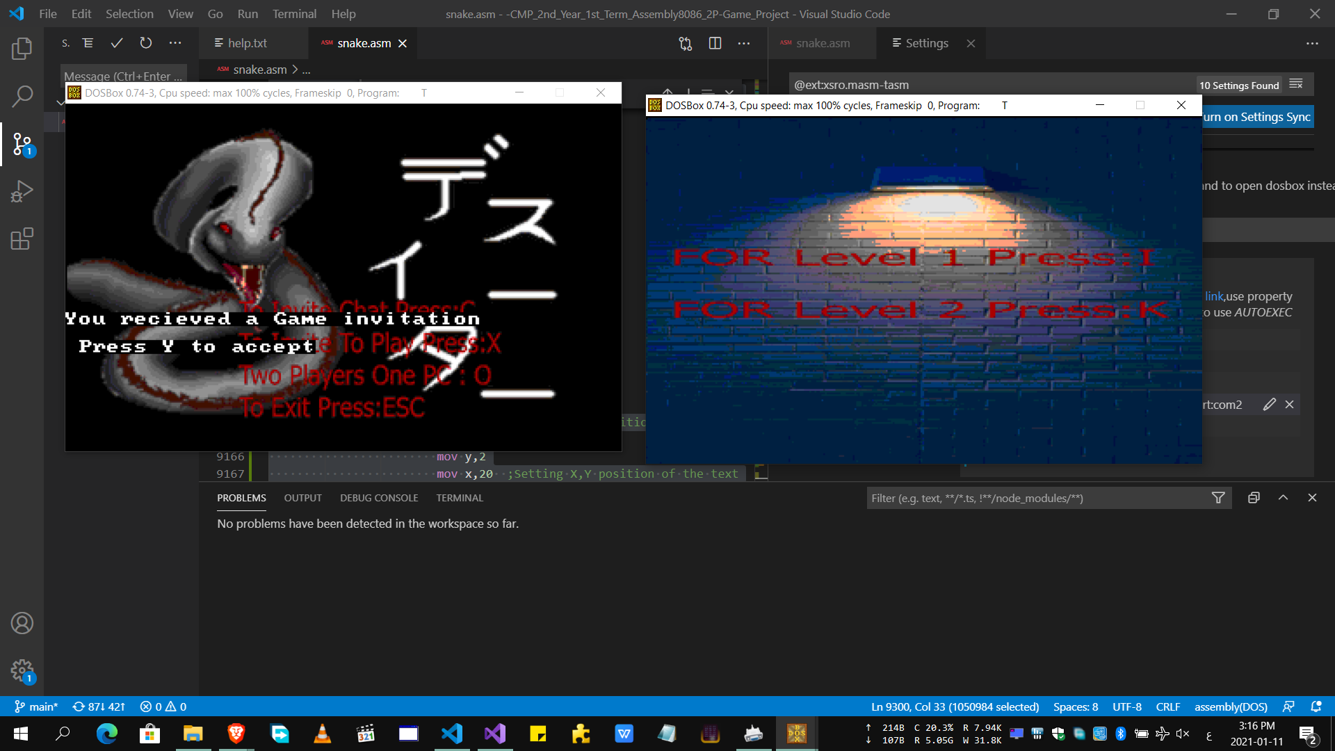
Task: Click the Refresh icon in source control
Action: pyautogui.click(x=145, y=43)
